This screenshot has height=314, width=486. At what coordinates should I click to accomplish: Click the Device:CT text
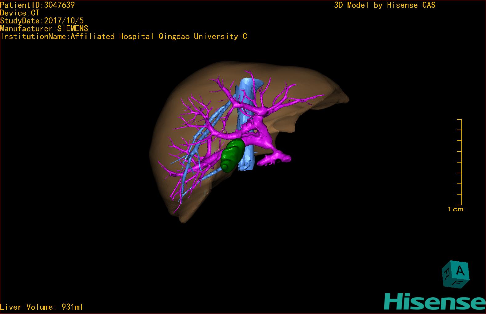pos(20,13)
